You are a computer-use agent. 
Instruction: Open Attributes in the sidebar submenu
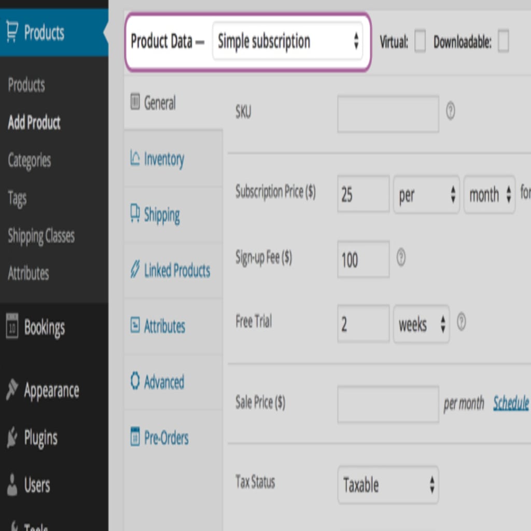(29, 273)
